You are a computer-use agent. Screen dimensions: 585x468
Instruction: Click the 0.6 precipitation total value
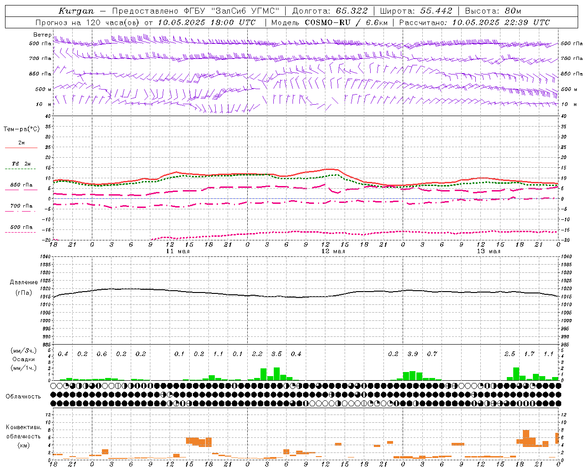click(102, 354)
